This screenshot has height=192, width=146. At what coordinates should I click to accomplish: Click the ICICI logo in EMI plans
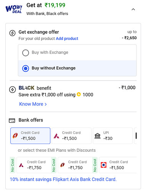click(62, 165)
